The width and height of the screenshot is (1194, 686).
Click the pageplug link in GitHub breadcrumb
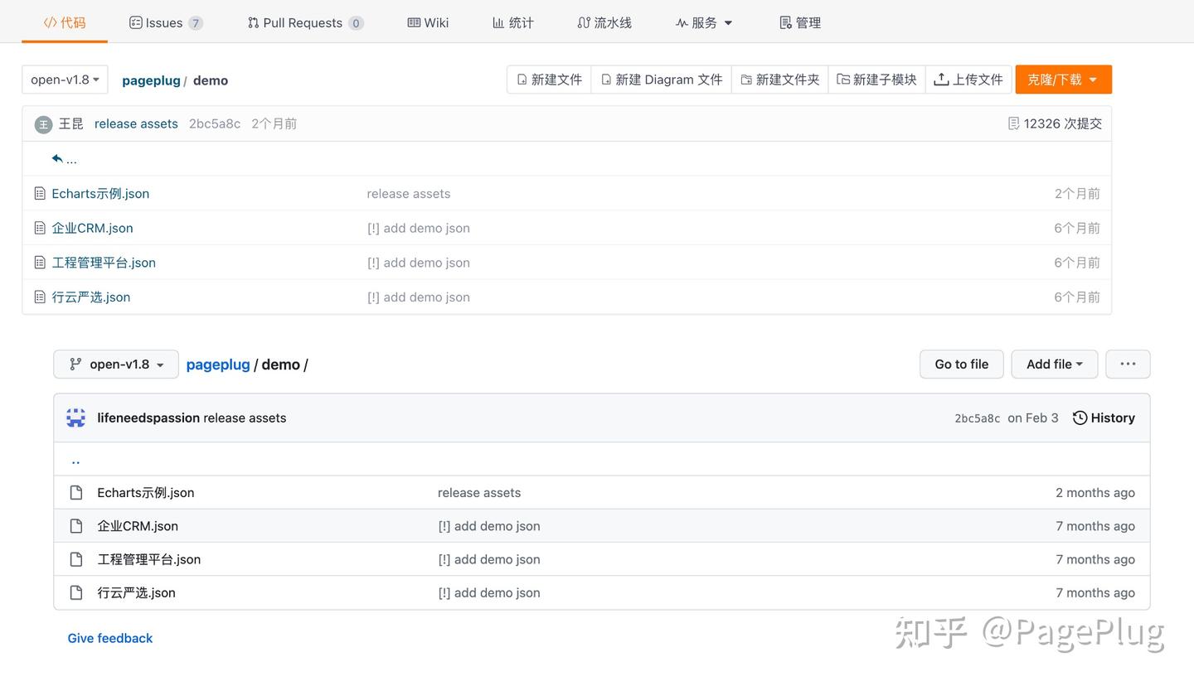coord(218,364)
